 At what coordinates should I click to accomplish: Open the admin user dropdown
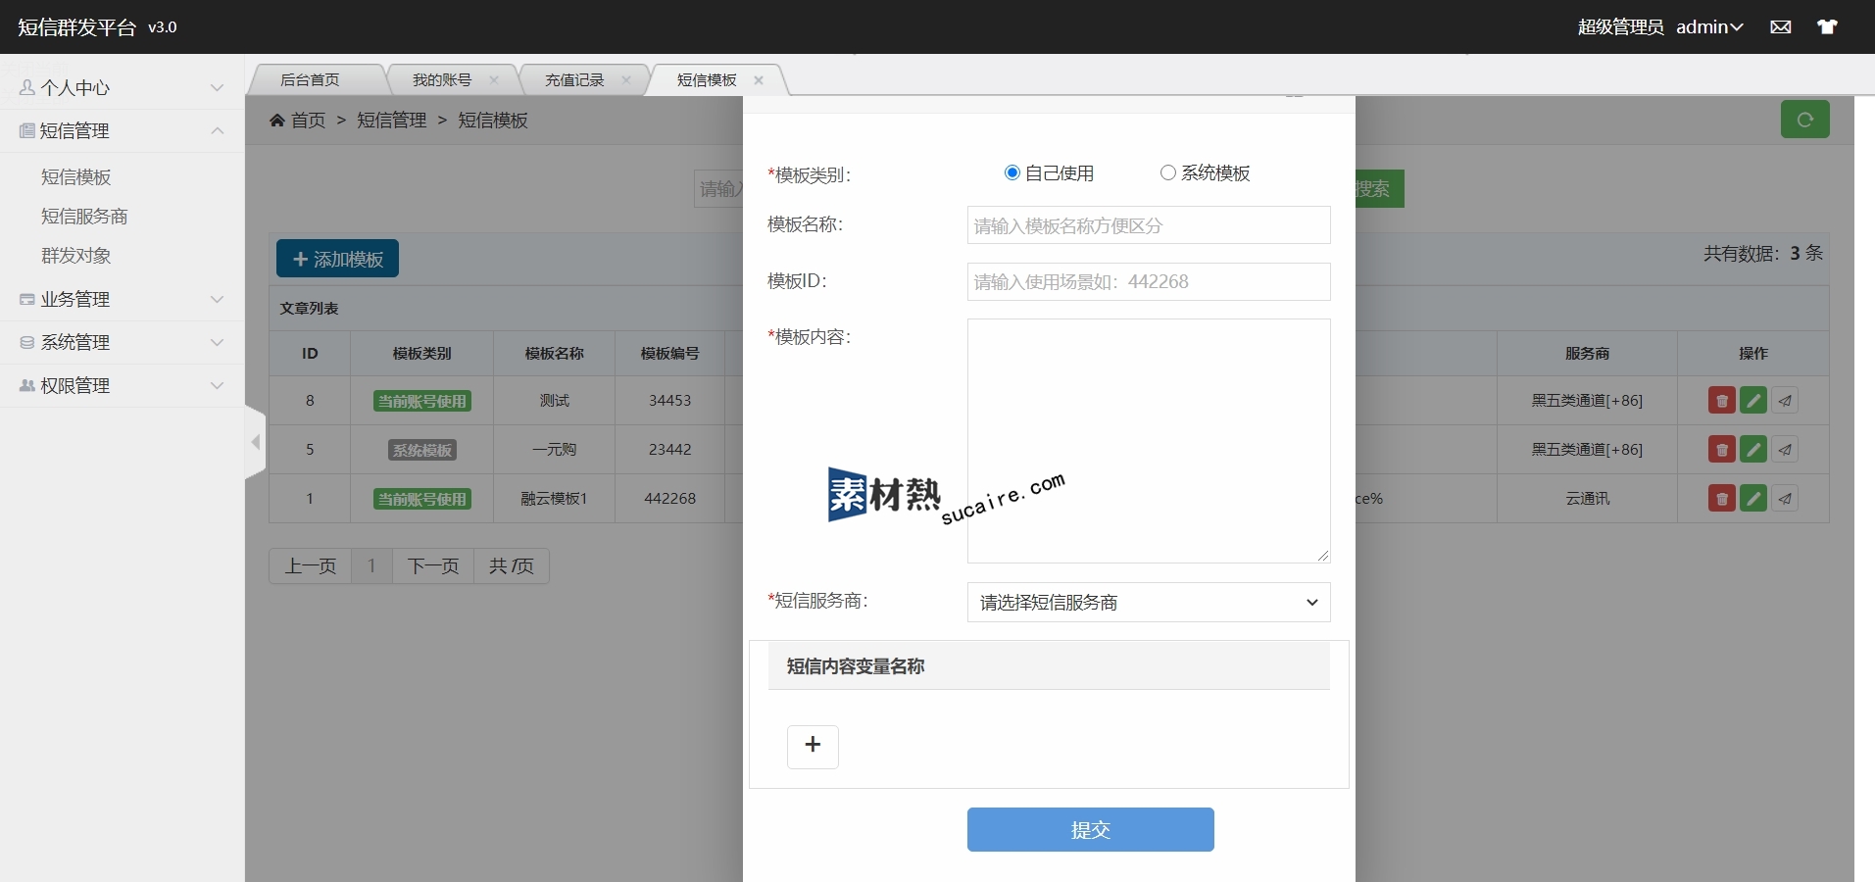click(x=1709, y=27)
